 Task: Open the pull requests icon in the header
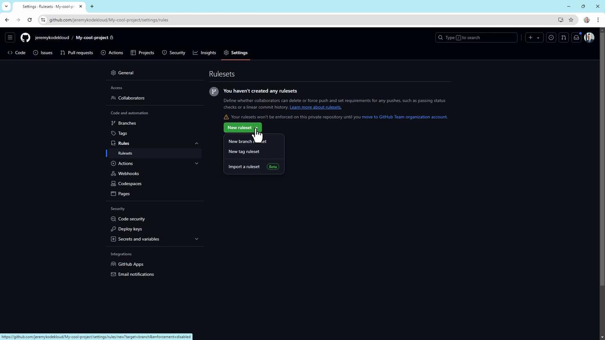pyautogui.click(x=563, y=38)
